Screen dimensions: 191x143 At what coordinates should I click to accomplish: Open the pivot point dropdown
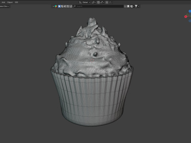tap(94, 2)
